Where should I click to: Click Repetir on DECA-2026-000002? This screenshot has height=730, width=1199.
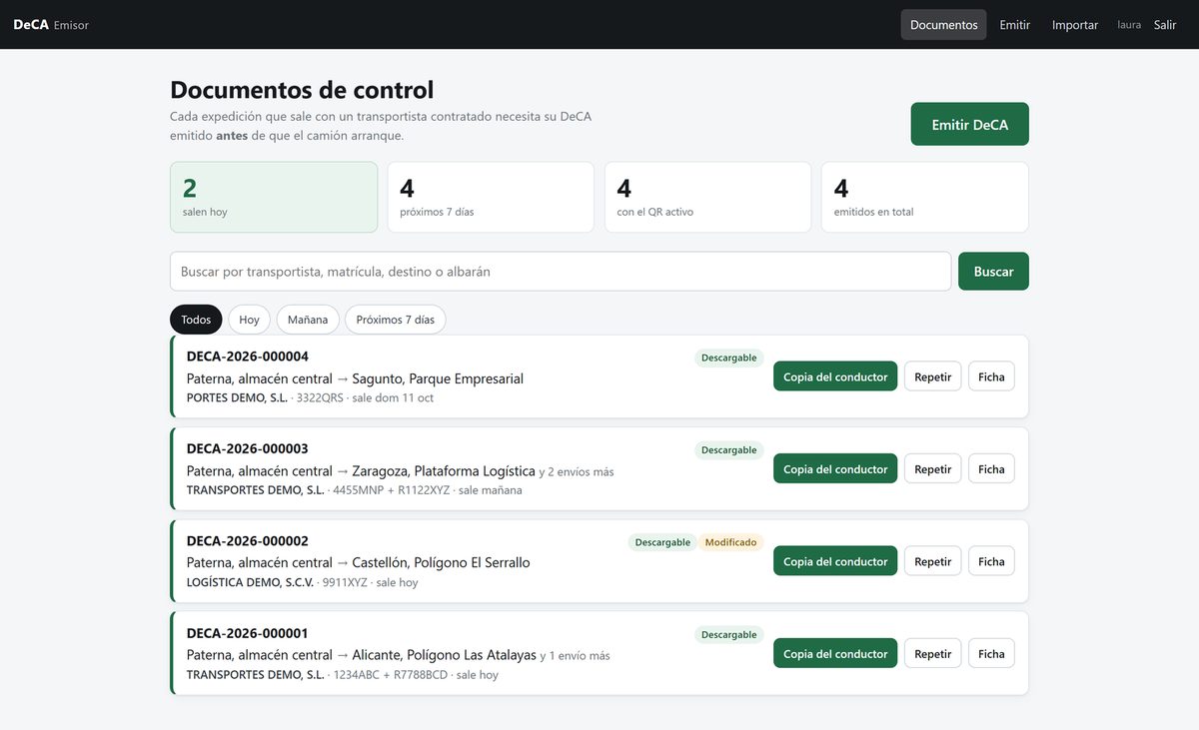933,561
